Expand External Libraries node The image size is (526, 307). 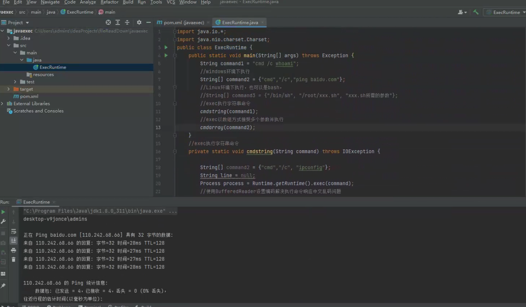coord(3,104)
